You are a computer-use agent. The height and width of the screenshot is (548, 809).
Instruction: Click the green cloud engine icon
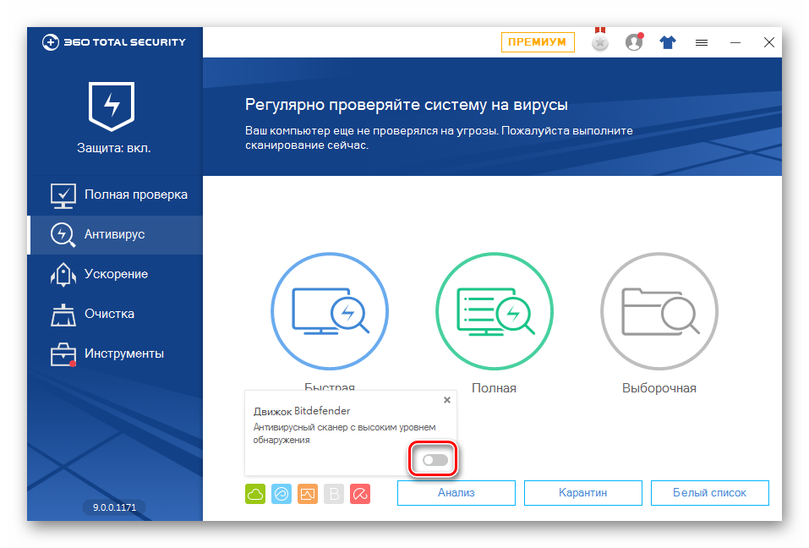[255, 493]
